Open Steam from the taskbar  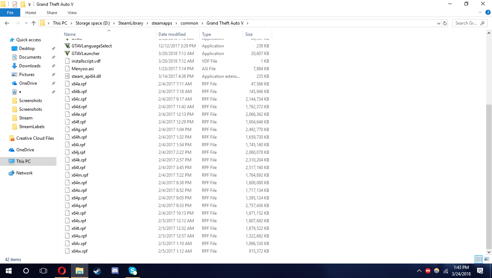(97, 271)
